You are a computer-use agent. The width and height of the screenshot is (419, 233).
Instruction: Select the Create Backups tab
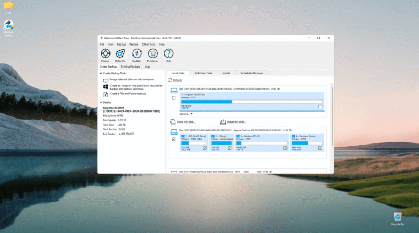pyautogui.click(x=108, y=66)
